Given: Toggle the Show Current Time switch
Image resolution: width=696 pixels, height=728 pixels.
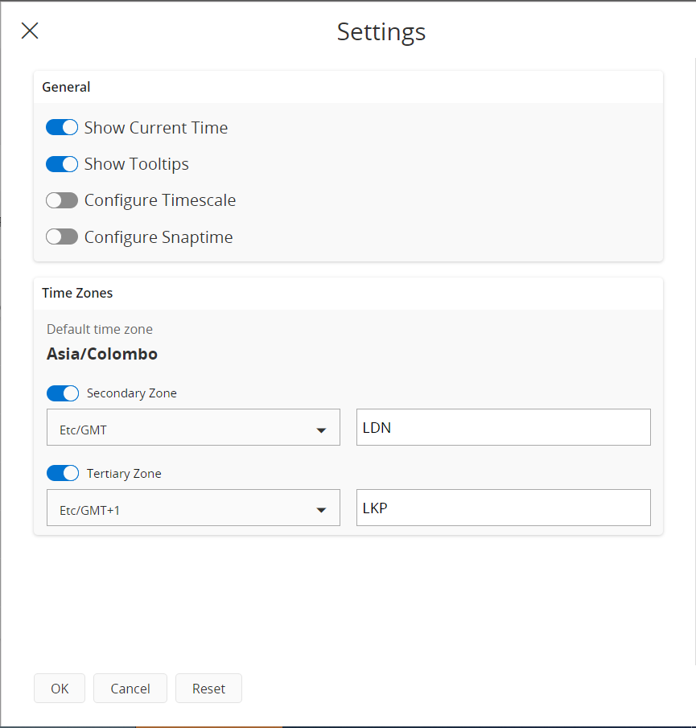Looking at the screenshot, I should (62, 127).
